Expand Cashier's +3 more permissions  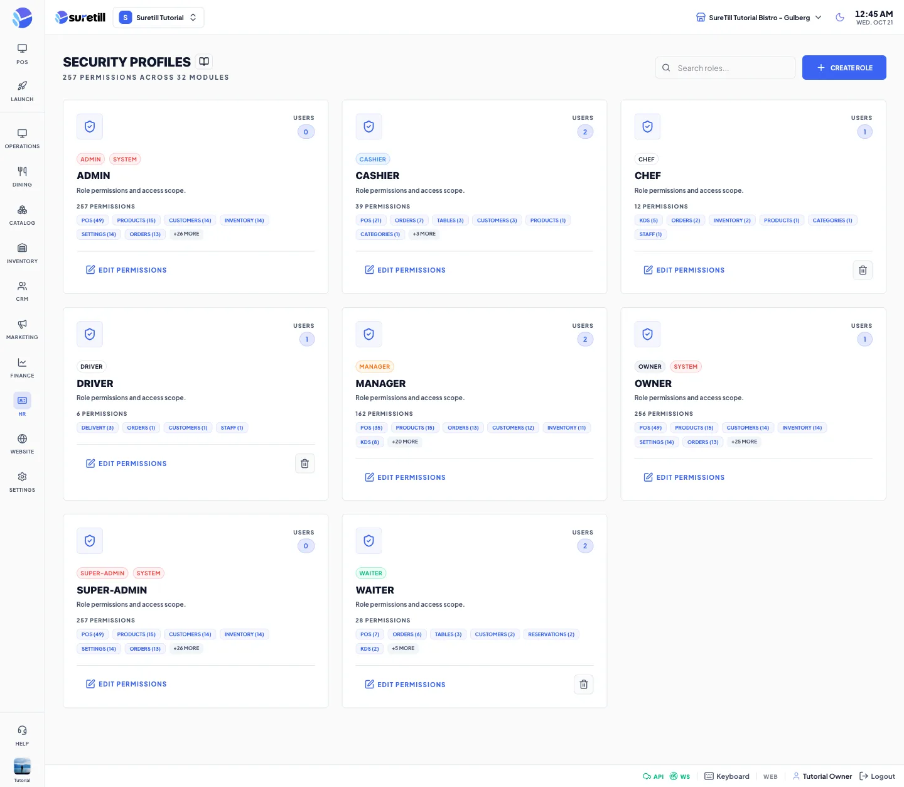[424, 234]
